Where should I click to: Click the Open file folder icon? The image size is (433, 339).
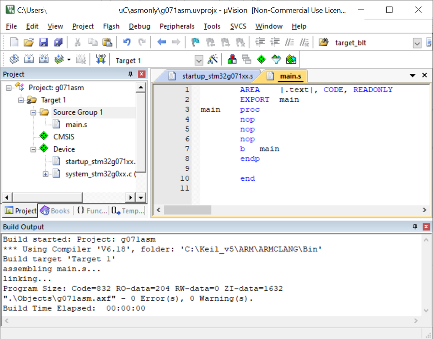[x=29, y=42]
